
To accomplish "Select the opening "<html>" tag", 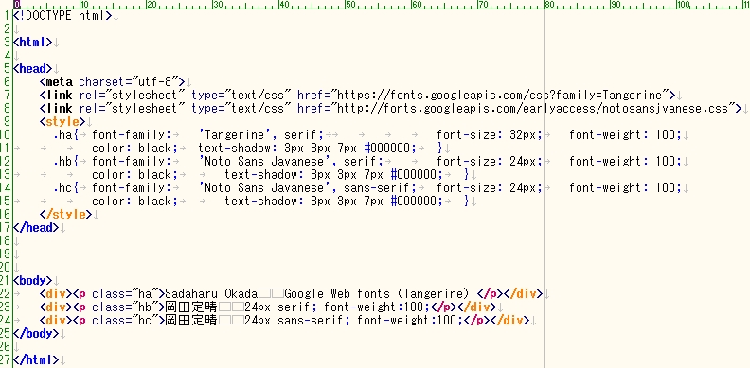I will [x=32, y=42].
